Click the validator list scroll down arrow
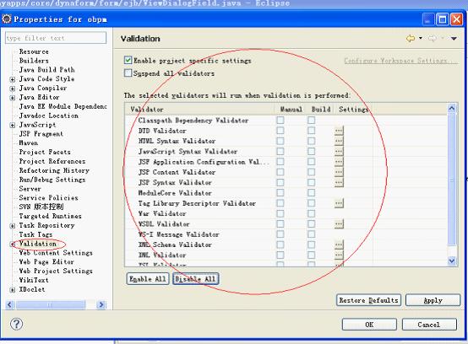468x344 pixels. (x=452, y=261)
